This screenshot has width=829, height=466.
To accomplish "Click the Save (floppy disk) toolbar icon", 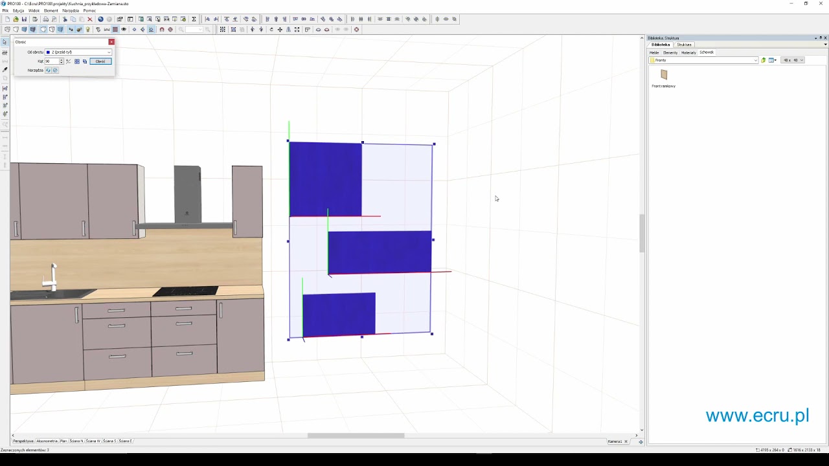I will pyautogui.click(x=24, y=19).
